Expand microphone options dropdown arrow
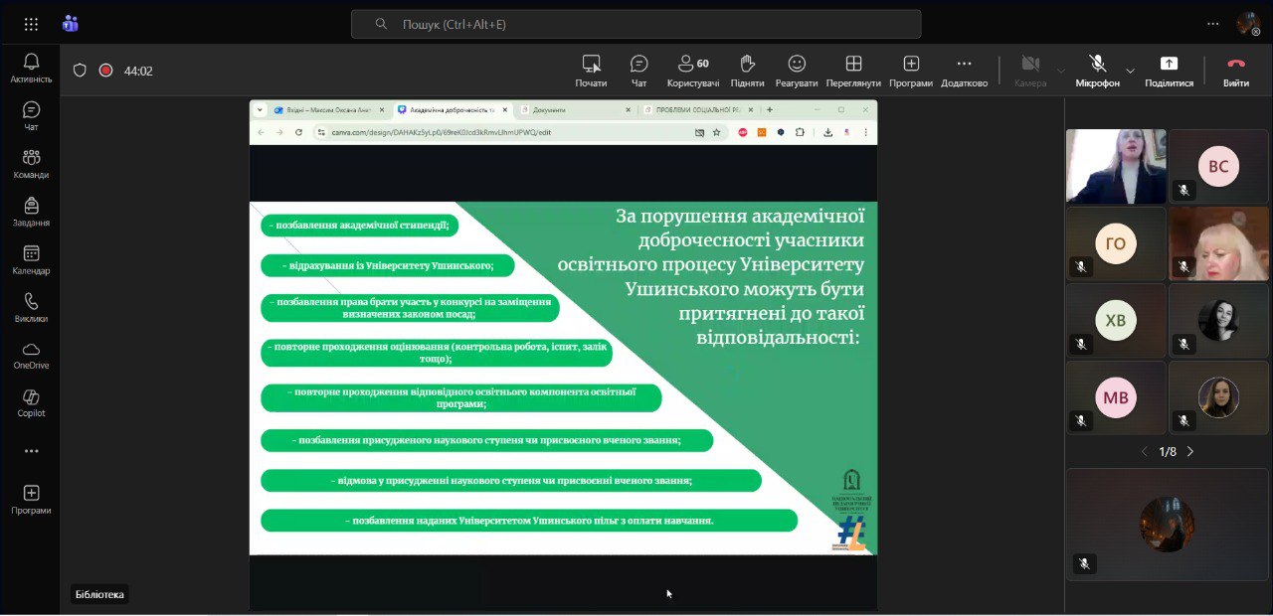The height and width of the screenshot is (616, 1273). tap(1130, 71)
